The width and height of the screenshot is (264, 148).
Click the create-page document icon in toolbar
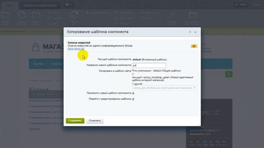click(22, 15)
